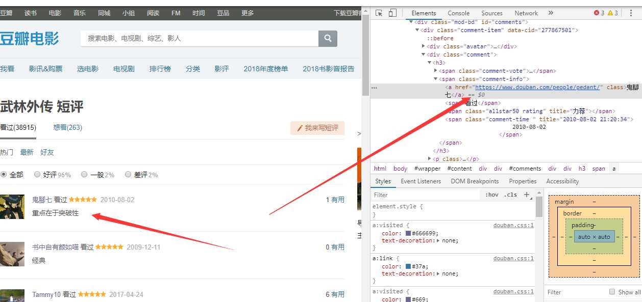Open the douban.com/people/pedant href link
The image size is (642, 302).
537,87
